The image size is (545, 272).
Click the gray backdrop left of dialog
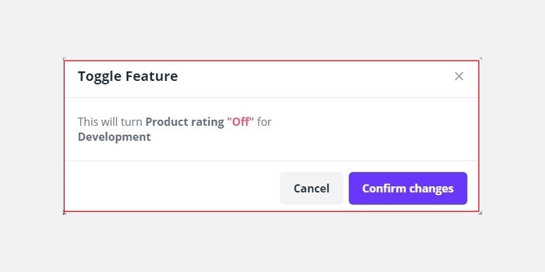click(31, 136)
